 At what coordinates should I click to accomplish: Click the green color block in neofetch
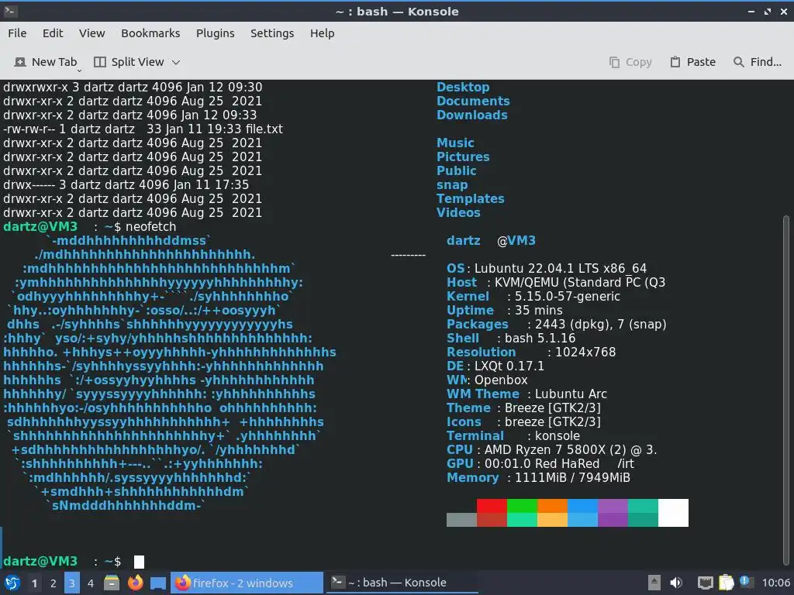(x=522, y=506)
